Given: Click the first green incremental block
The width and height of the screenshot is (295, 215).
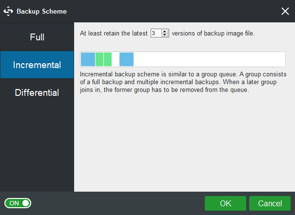Looking at the screenshot, I should tap(99, 59).
